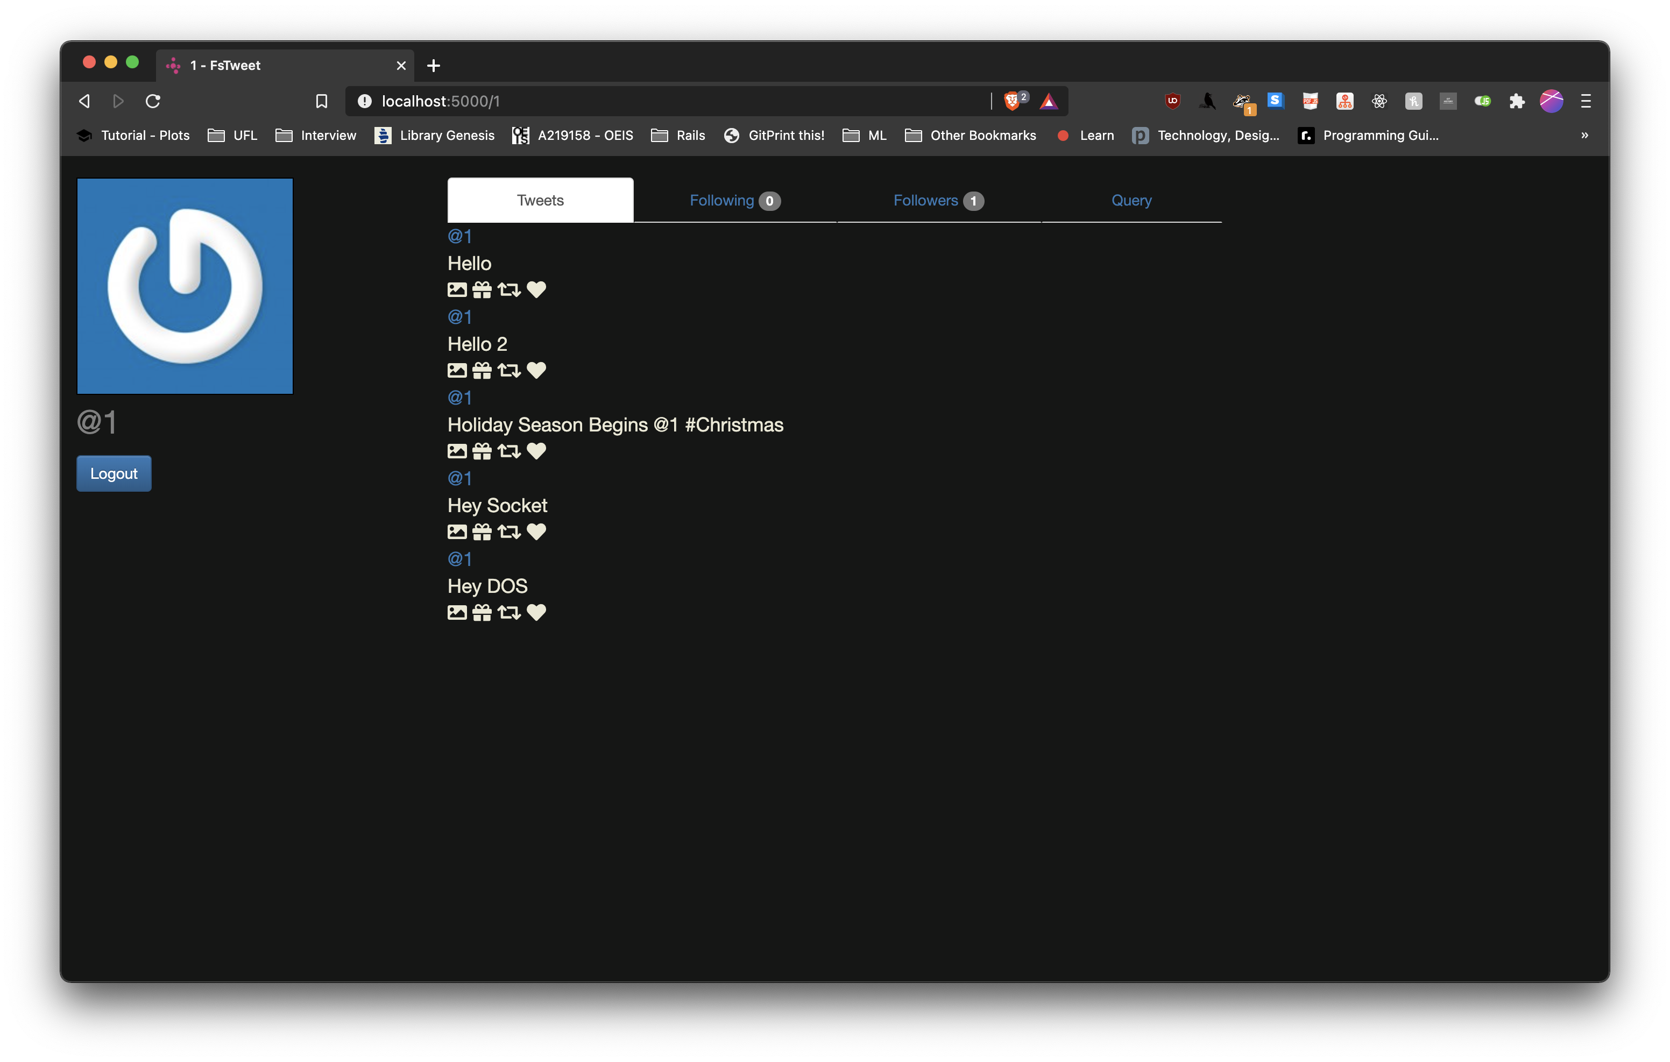The image size is (1670, 1062).
Task: Expand the hidden bookmarks overflow chevron
Action: (x=1584, y=135)
